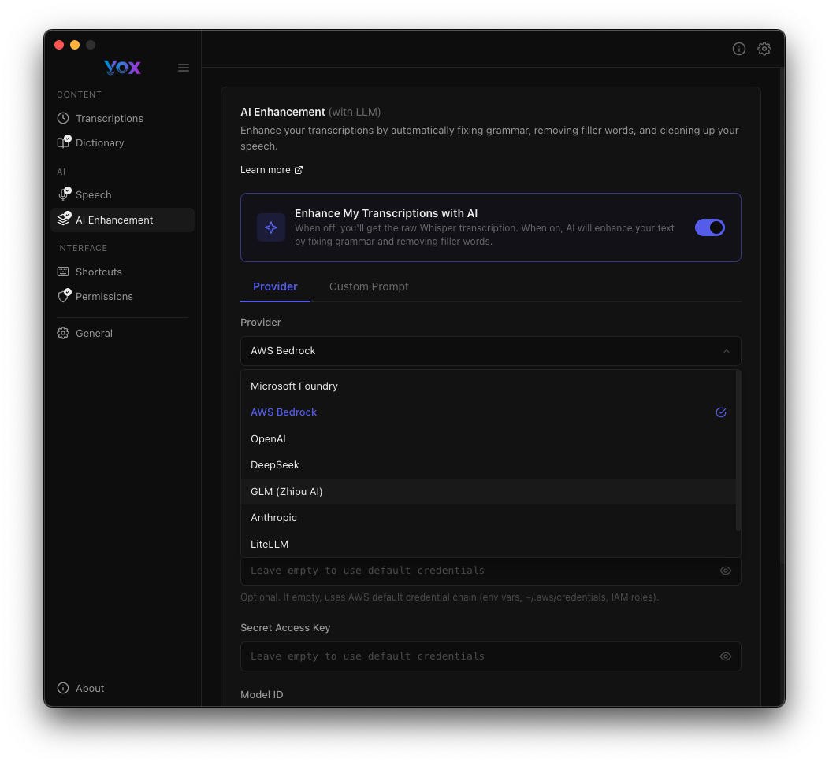Click the info icon in the top bar

pyautogui.click(x=739, y=49)
